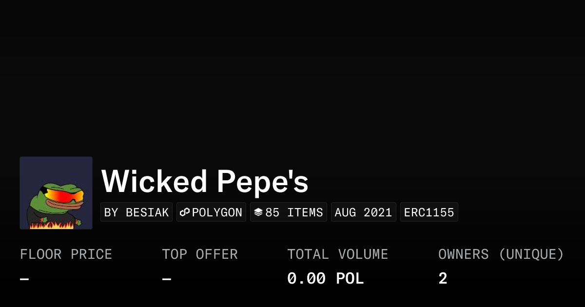Click the TOP OFFER label
585x307 pixels.
coord(200,254)
